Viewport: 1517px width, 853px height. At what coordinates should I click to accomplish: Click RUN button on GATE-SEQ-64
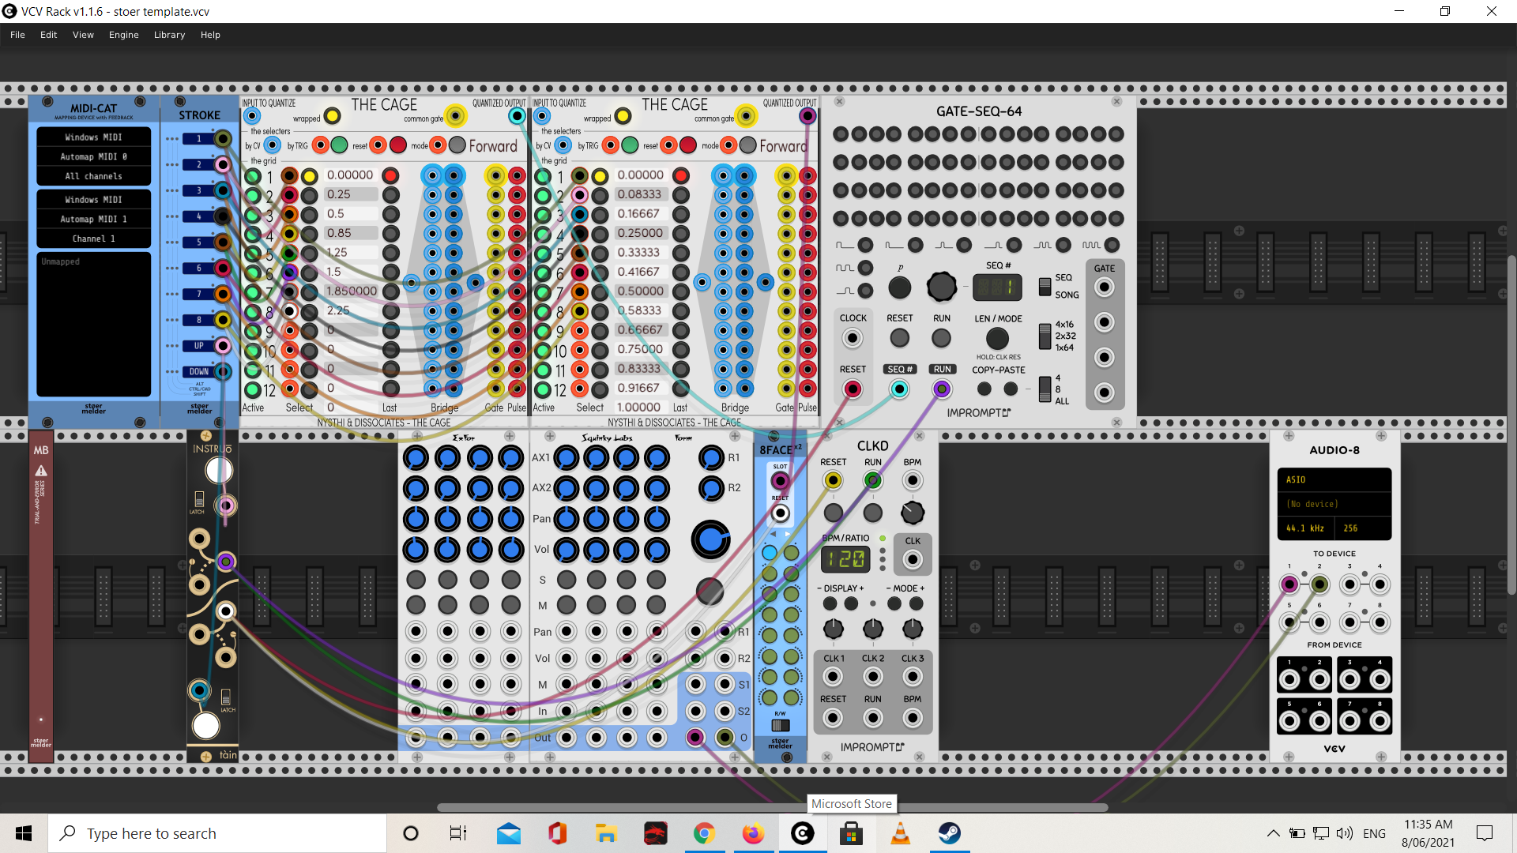pyautogui.click(x=941, y=338)
